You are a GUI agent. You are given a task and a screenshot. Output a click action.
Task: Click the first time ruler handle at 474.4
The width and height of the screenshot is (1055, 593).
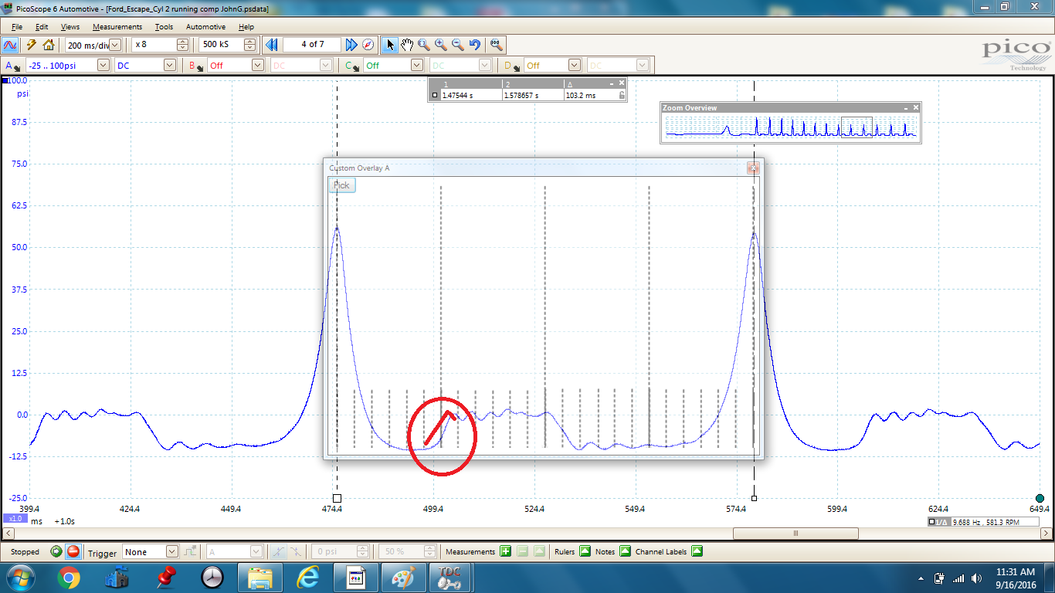click(x=337, y=498)
